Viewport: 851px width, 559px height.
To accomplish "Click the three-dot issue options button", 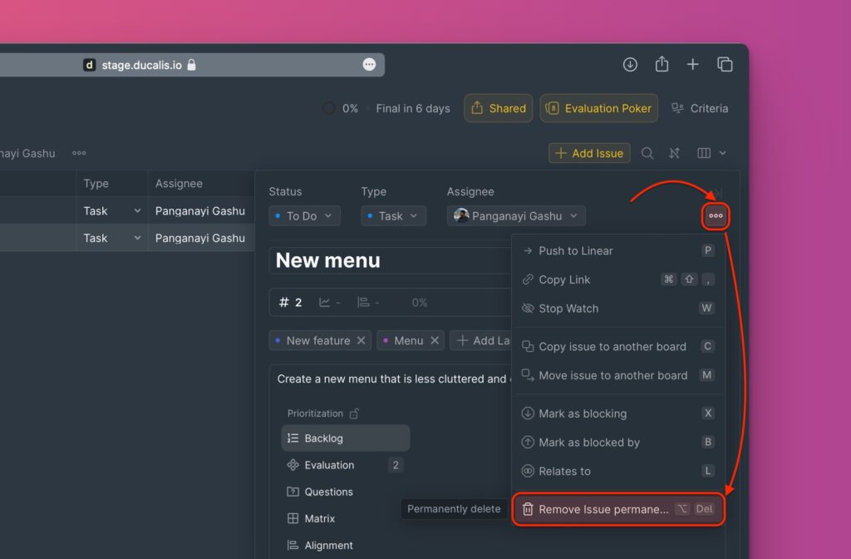I will click(716, 216).
